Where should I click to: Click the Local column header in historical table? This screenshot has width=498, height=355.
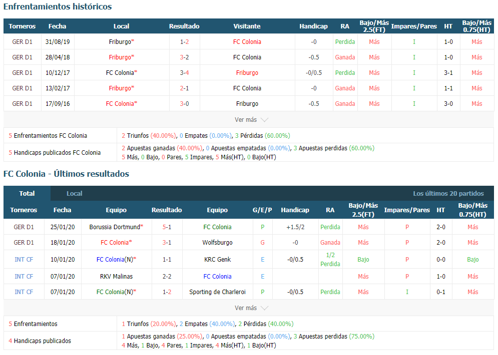click(121, 26)
